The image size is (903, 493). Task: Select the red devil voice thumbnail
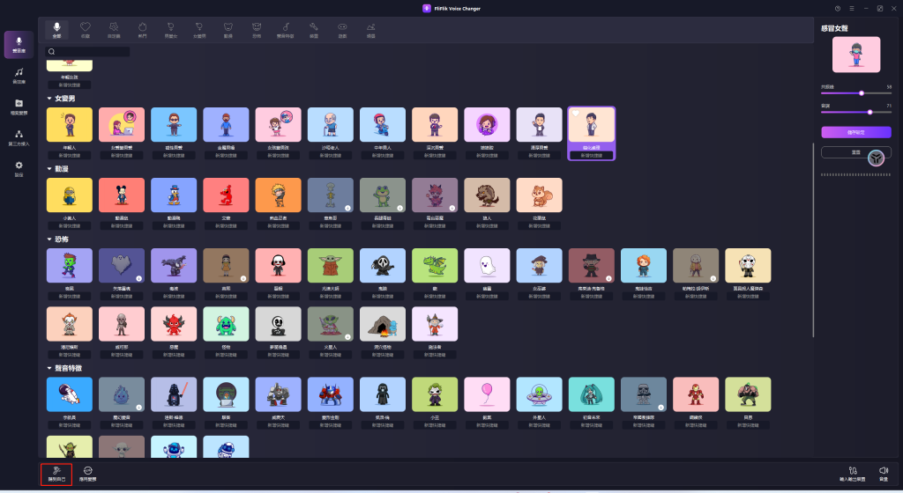click(x=174, y=324)
